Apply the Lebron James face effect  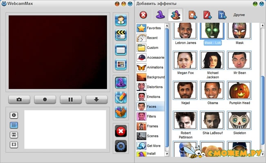pyautogui.click(x=185, y=31)
